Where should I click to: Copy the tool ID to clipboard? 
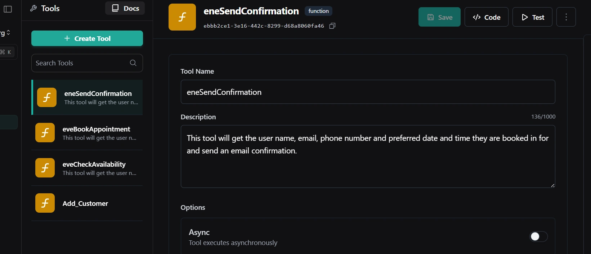[332, 26]
